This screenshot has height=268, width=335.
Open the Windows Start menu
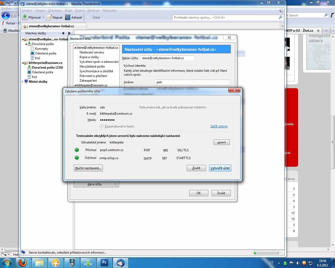7,263
